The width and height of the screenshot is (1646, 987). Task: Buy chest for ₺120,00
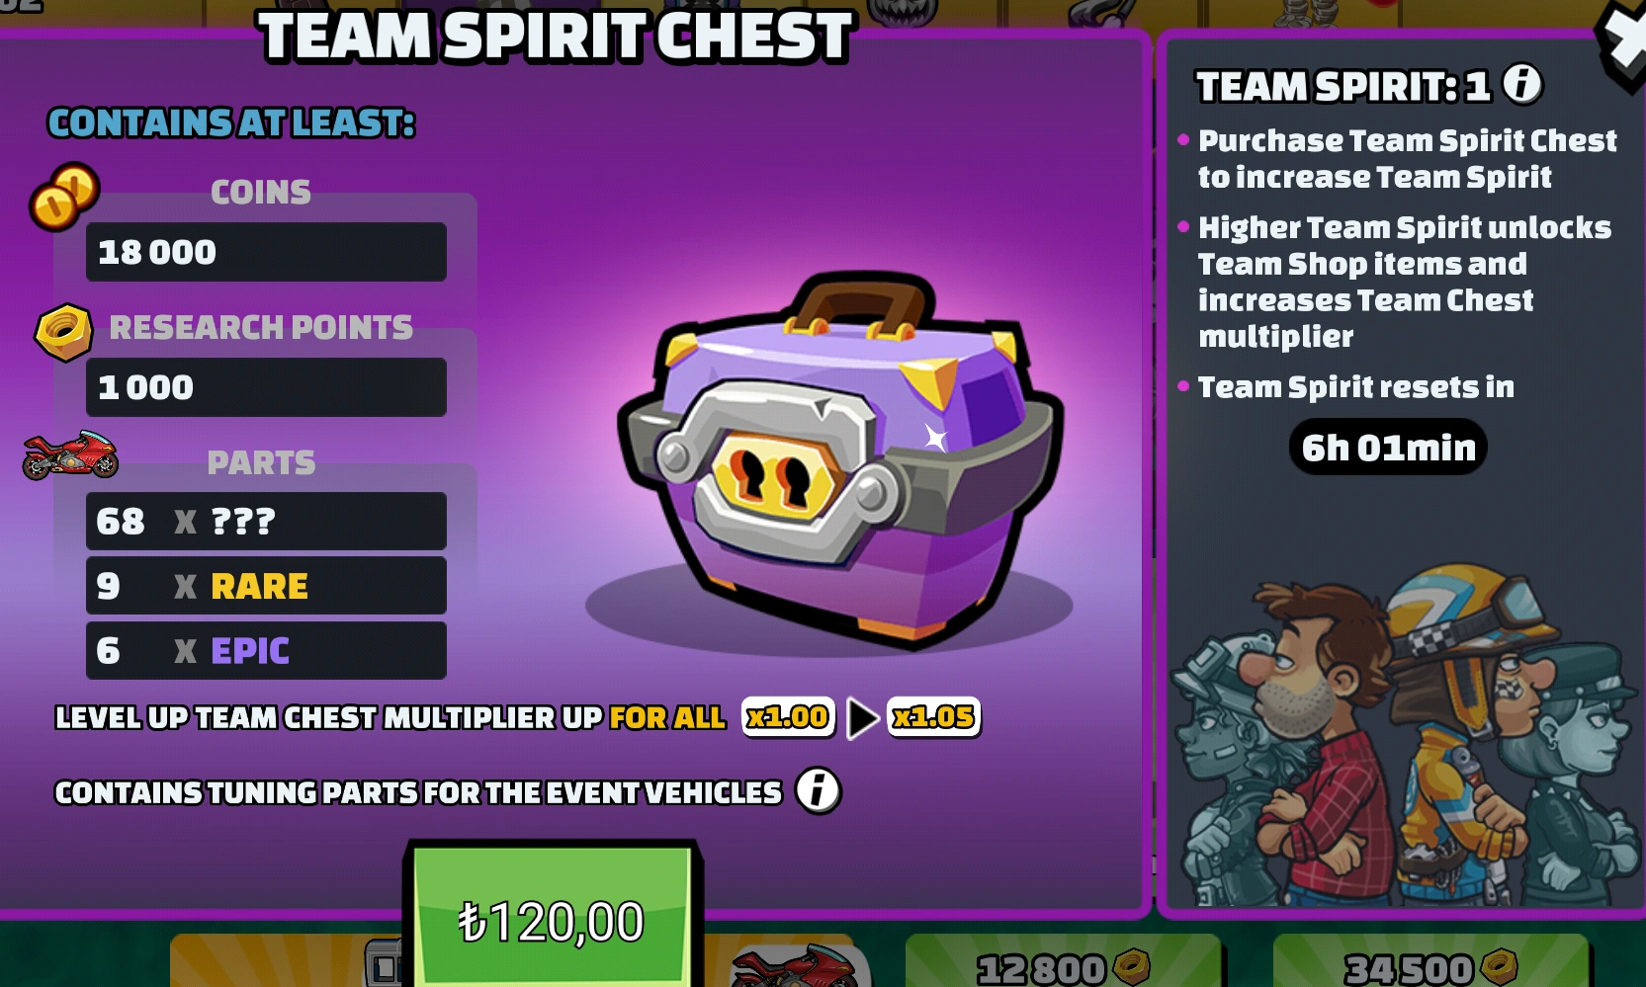[552, 916]
